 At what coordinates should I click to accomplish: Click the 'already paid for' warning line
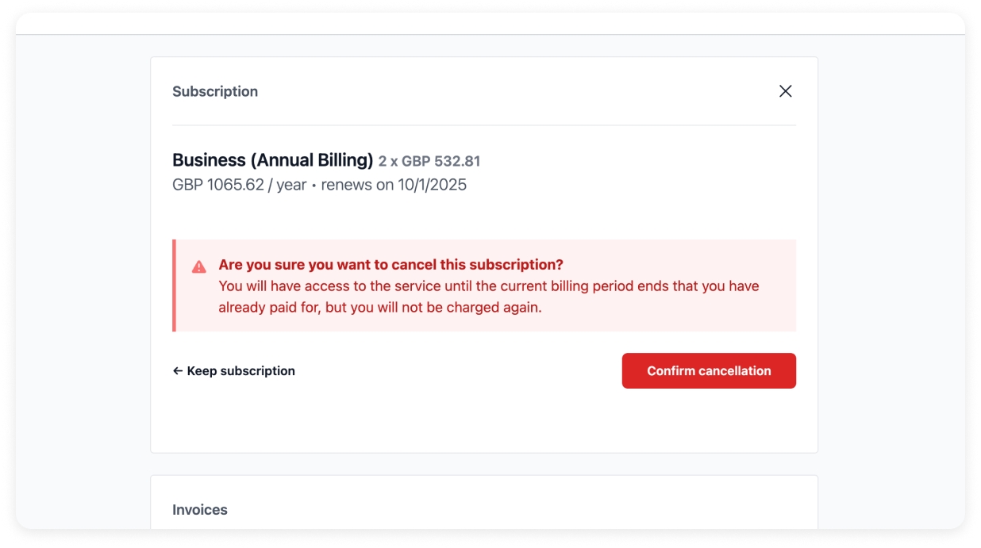click(x=379, y=308)
